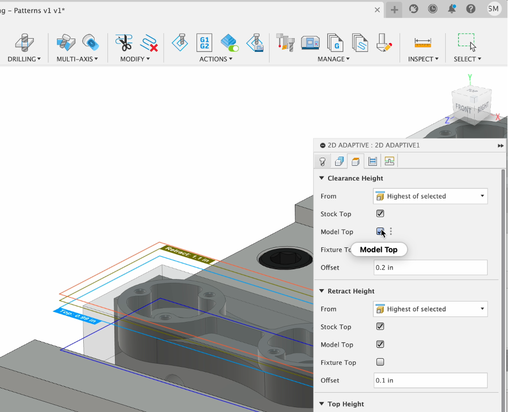This screenshot has height=412, width=508.
Task: Click the help question mark icon
Action: pyautogui.click(x=471, y=9)
